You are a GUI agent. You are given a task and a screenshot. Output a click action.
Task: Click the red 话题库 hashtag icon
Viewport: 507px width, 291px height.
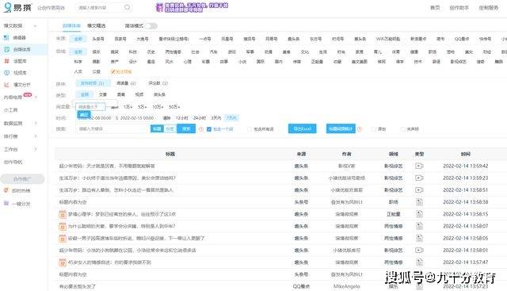click(x=6, y=61)
